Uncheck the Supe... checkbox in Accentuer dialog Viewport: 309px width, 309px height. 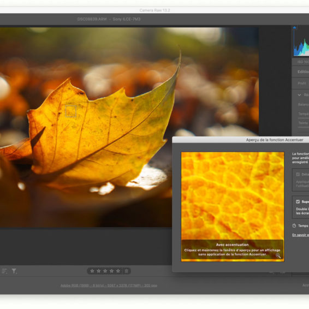point(298,201)
